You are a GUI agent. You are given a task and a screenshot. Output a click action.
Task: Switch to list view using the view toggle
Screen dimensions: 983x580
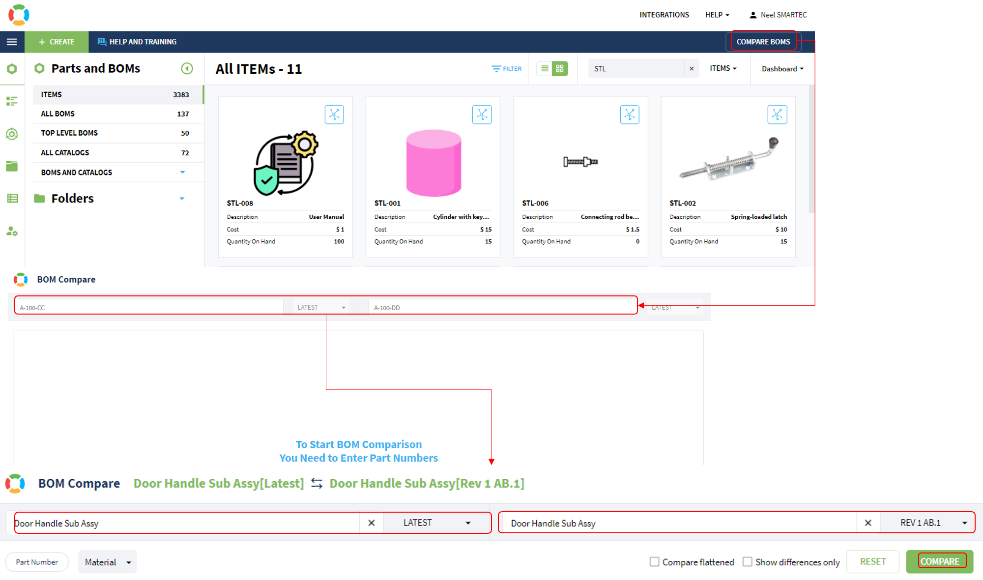[545, 69]
